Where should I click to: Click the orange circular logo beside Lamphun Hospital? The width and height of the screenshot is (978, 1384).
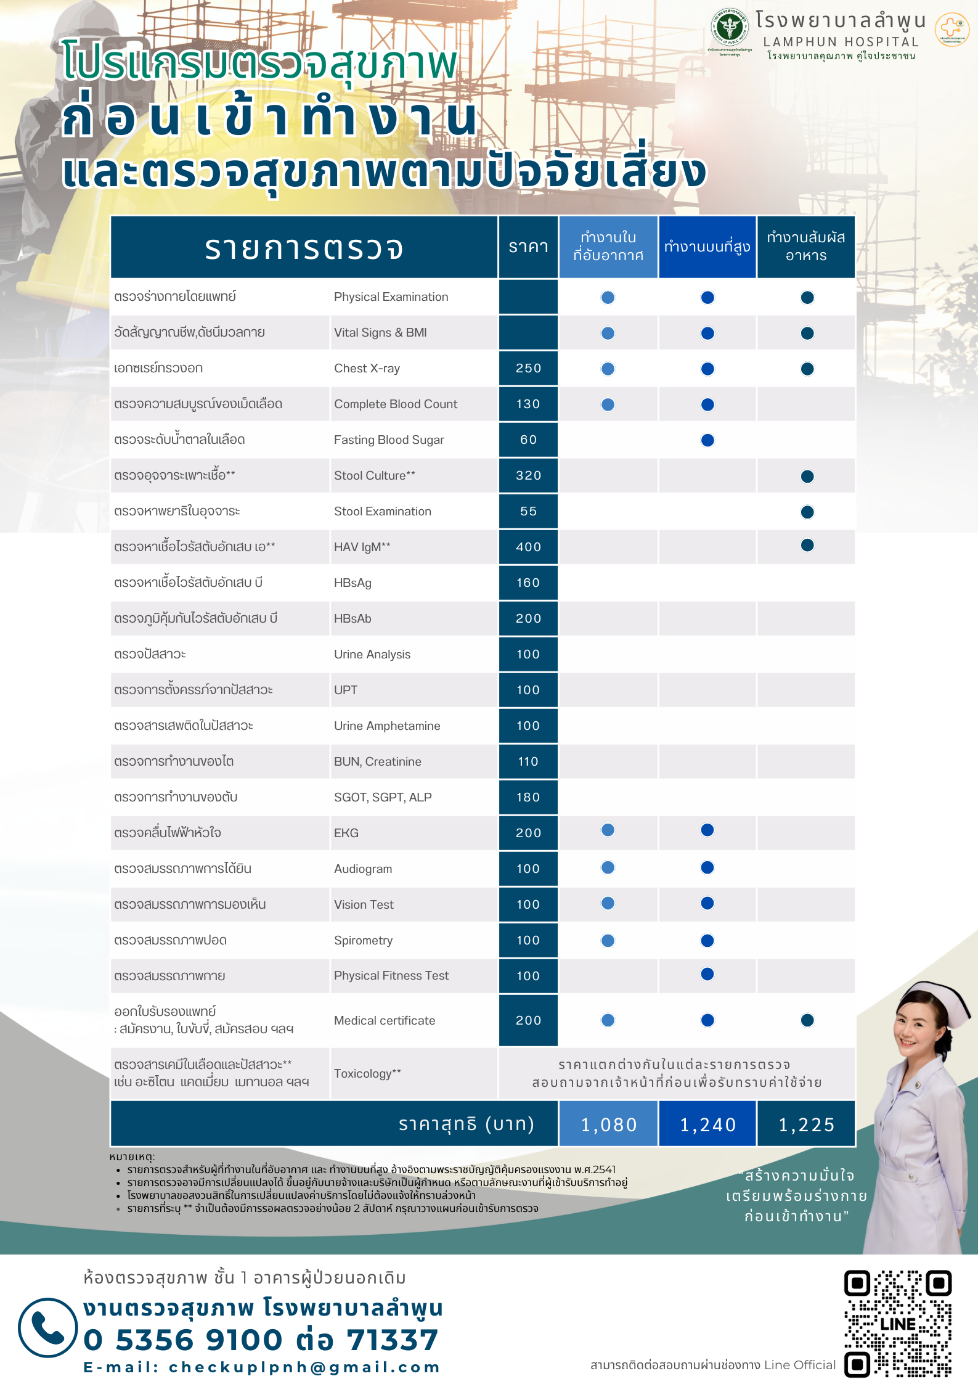(x=952, y=28)
